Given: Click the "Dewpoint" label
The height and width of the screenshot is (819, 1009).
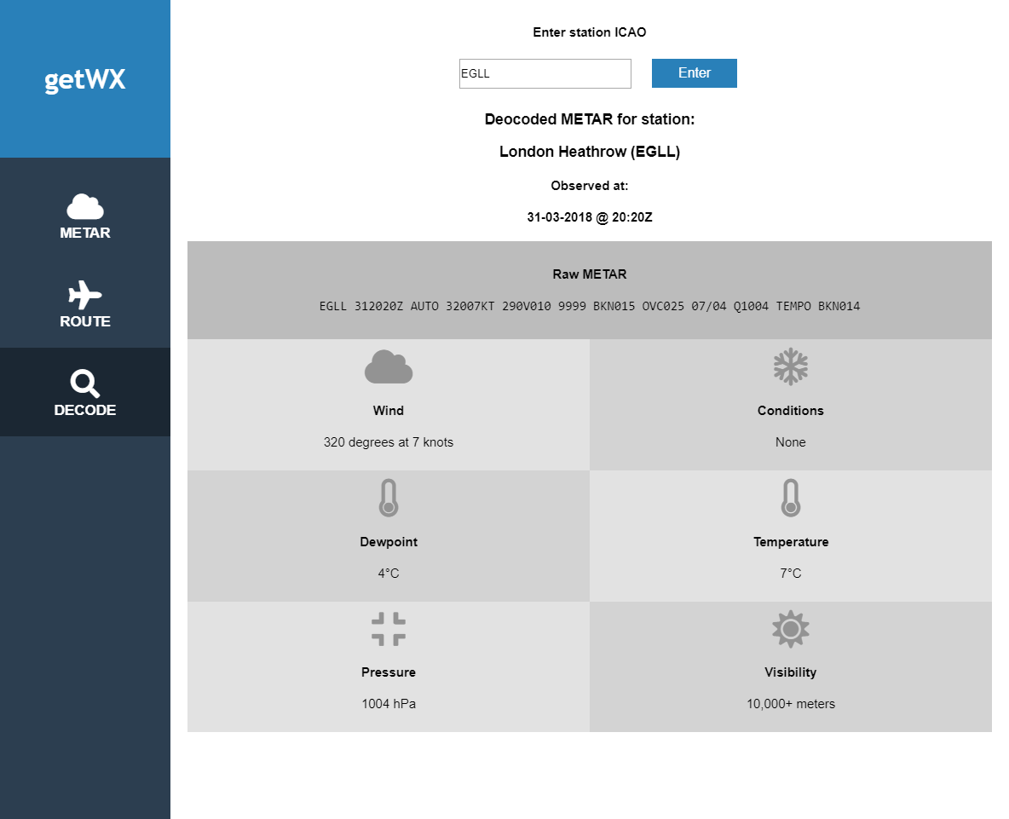Looking at the screenshot, I should 389,542.
